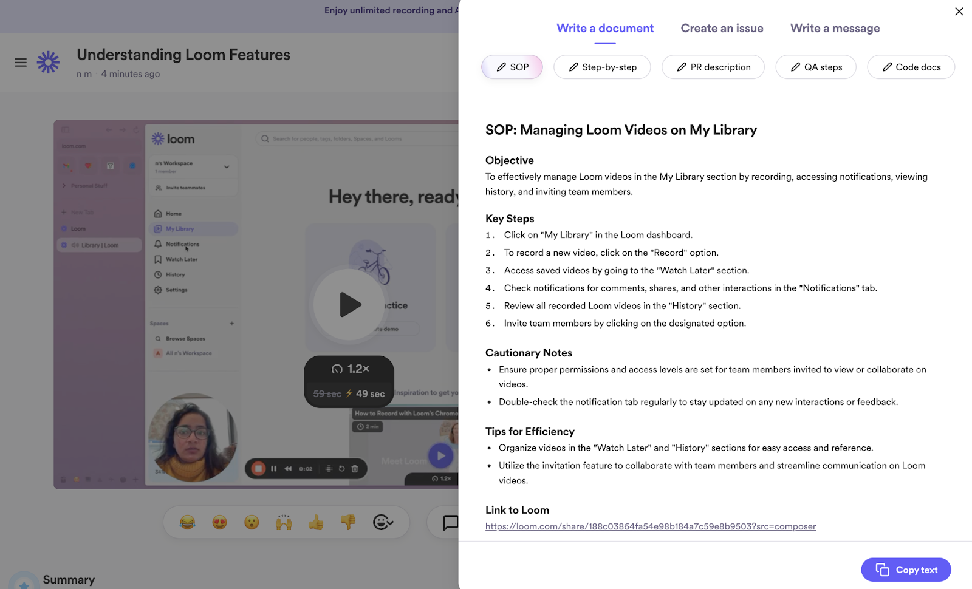React with thumbs down emoji
Viewport: 972px width, 589px height.
[x=348, y=522]
